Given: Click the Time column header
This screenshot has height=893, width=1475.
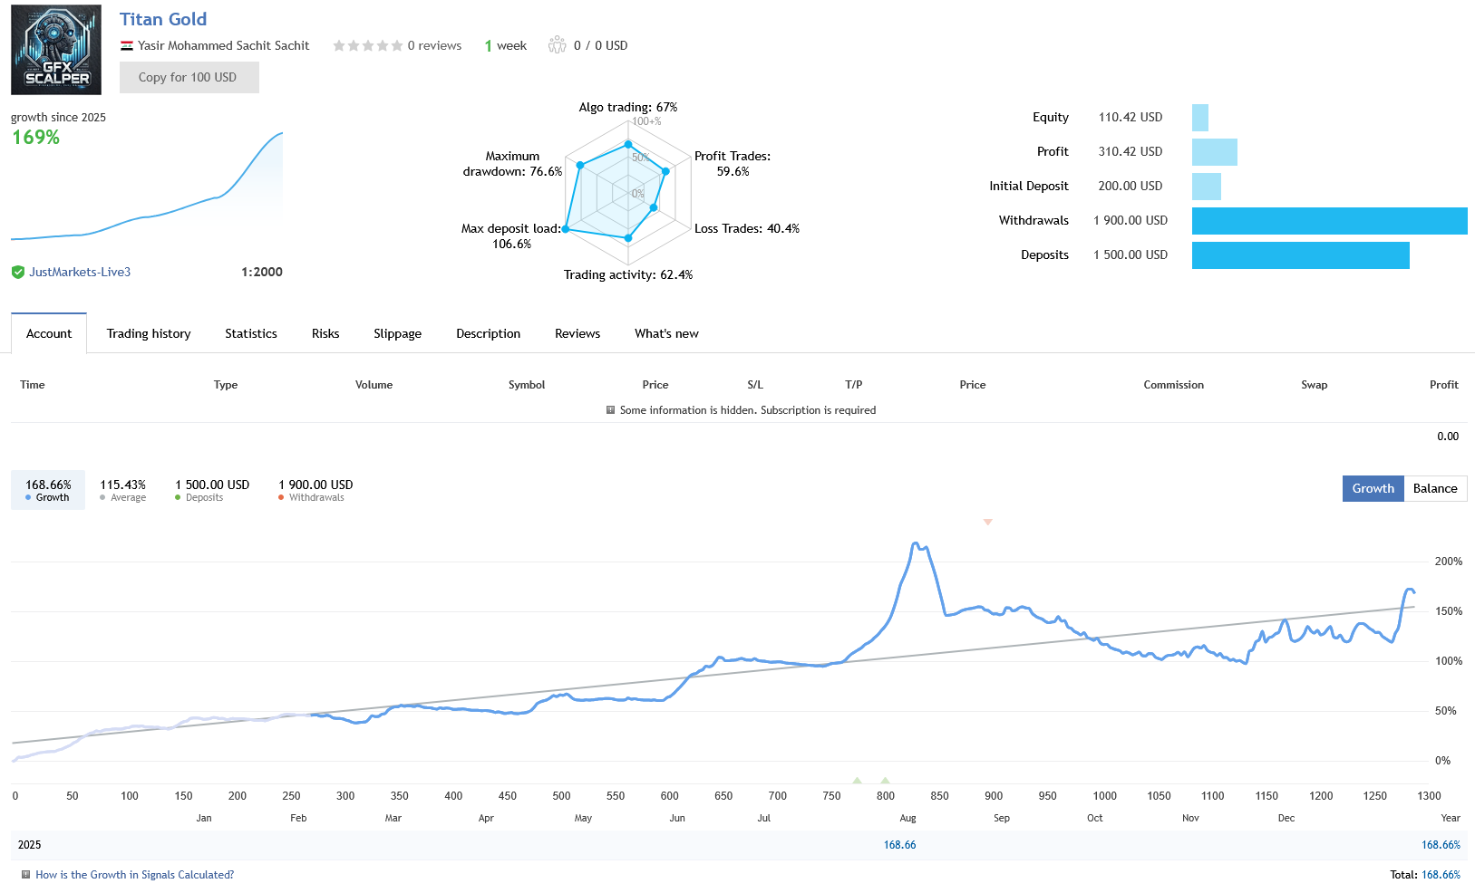Looking at the screenshot, I should point(33,385).
